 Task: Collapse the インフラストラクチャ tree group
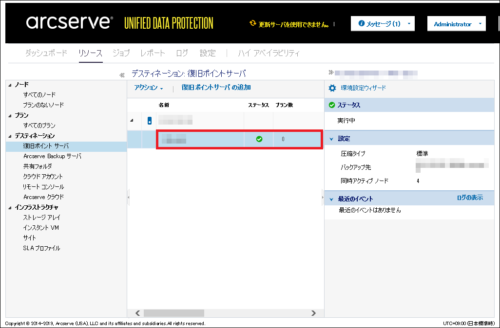pyautogui.click(x=10, y=208)
